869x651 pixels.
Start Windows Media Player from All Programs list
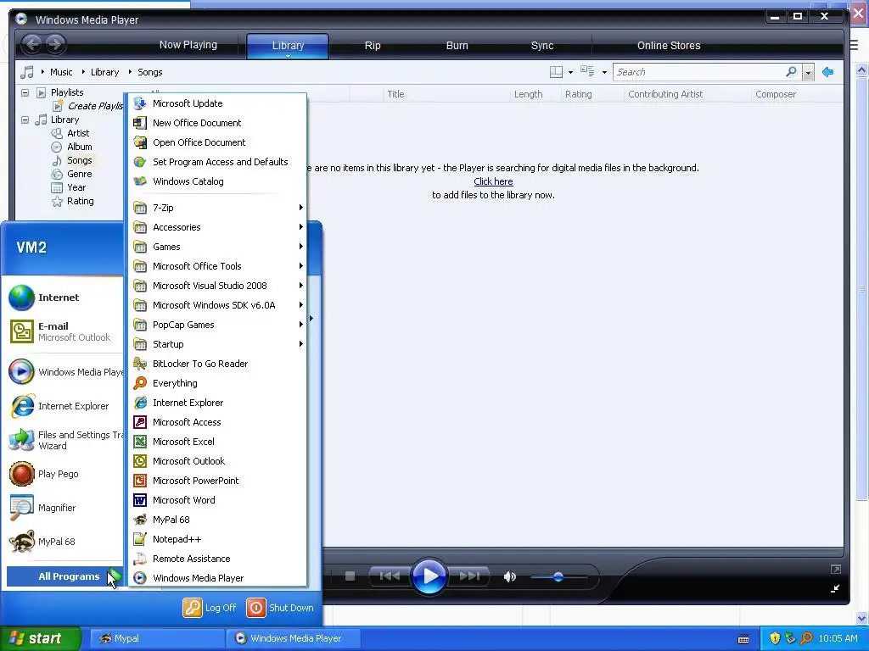(x=217, y=578)
